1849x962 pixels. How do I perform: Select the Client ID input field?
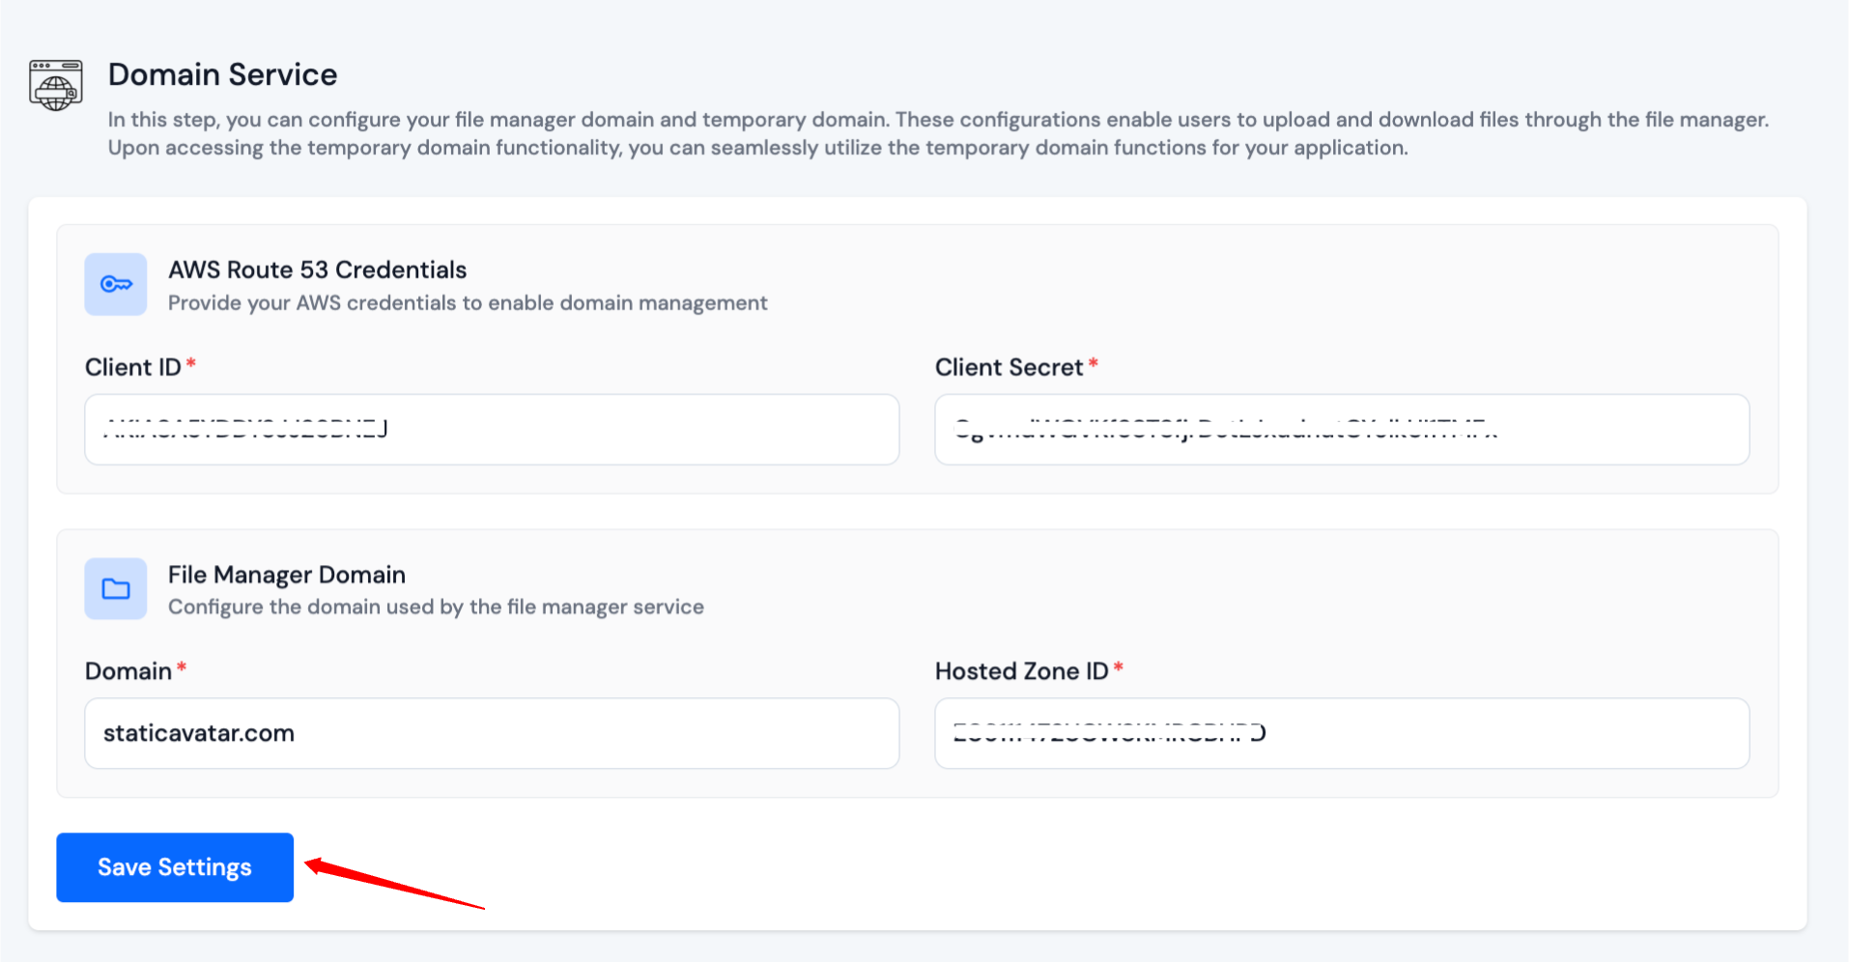coord(491,429)
